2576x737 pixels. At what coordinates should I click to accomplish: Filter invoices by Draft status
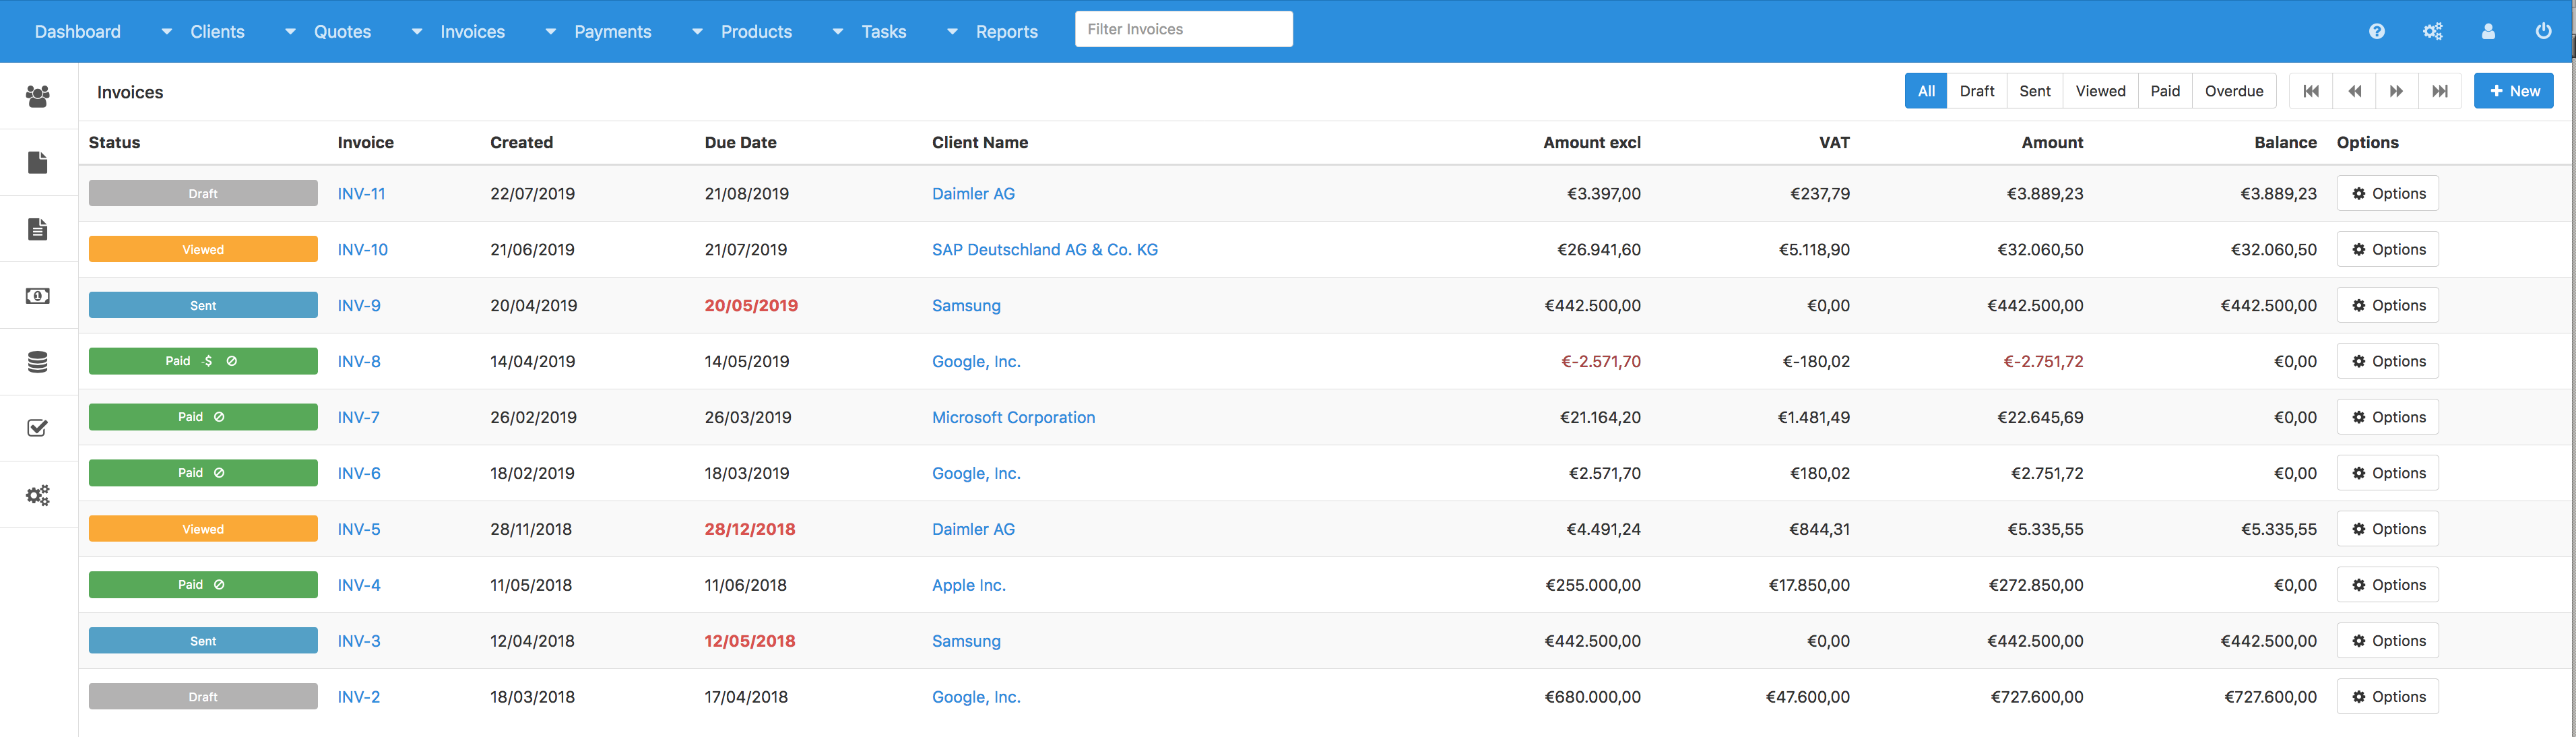click(x=1976, y=91)
